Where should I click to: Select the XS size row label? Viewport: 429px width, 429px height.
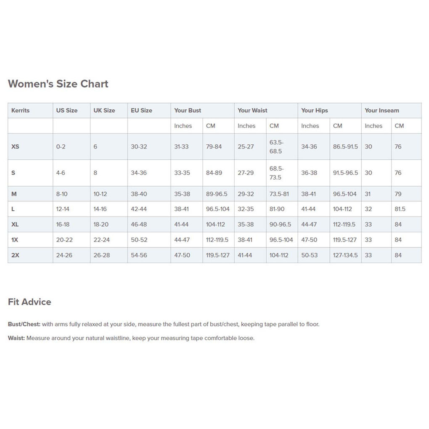pyautogui.click(x=15, y=147)
